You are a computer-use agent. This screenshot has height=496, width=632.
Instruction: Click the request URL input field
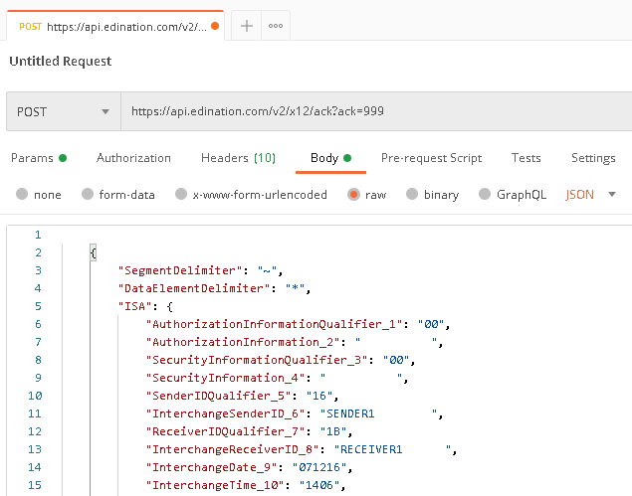(x=376, y=111)
